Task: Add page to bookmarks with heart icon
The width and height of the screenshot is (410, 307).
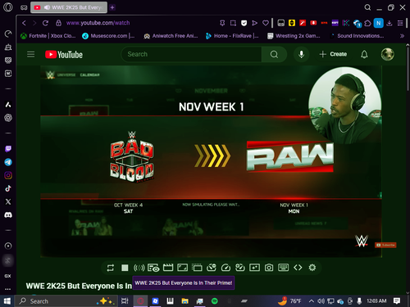Action: pos(266,23)
